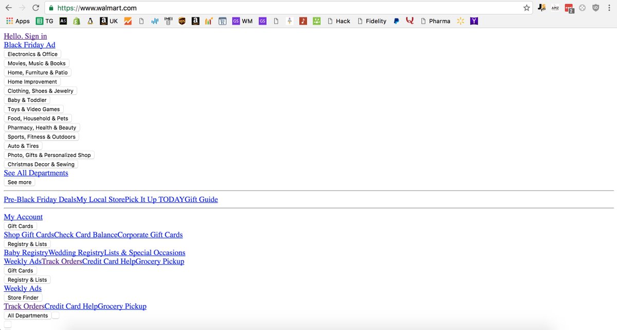Open My Local Store link
The height and width of the screenshot is (330, 617).
tap(101, 199)
